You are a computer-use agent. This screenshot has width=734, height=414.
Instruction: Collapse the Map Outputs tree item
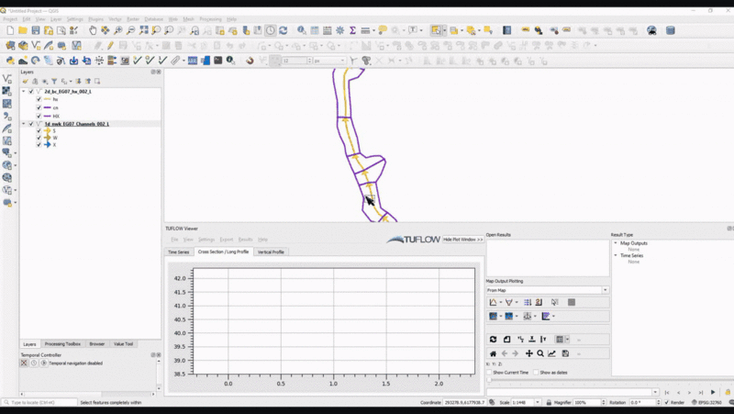point(616,243)
